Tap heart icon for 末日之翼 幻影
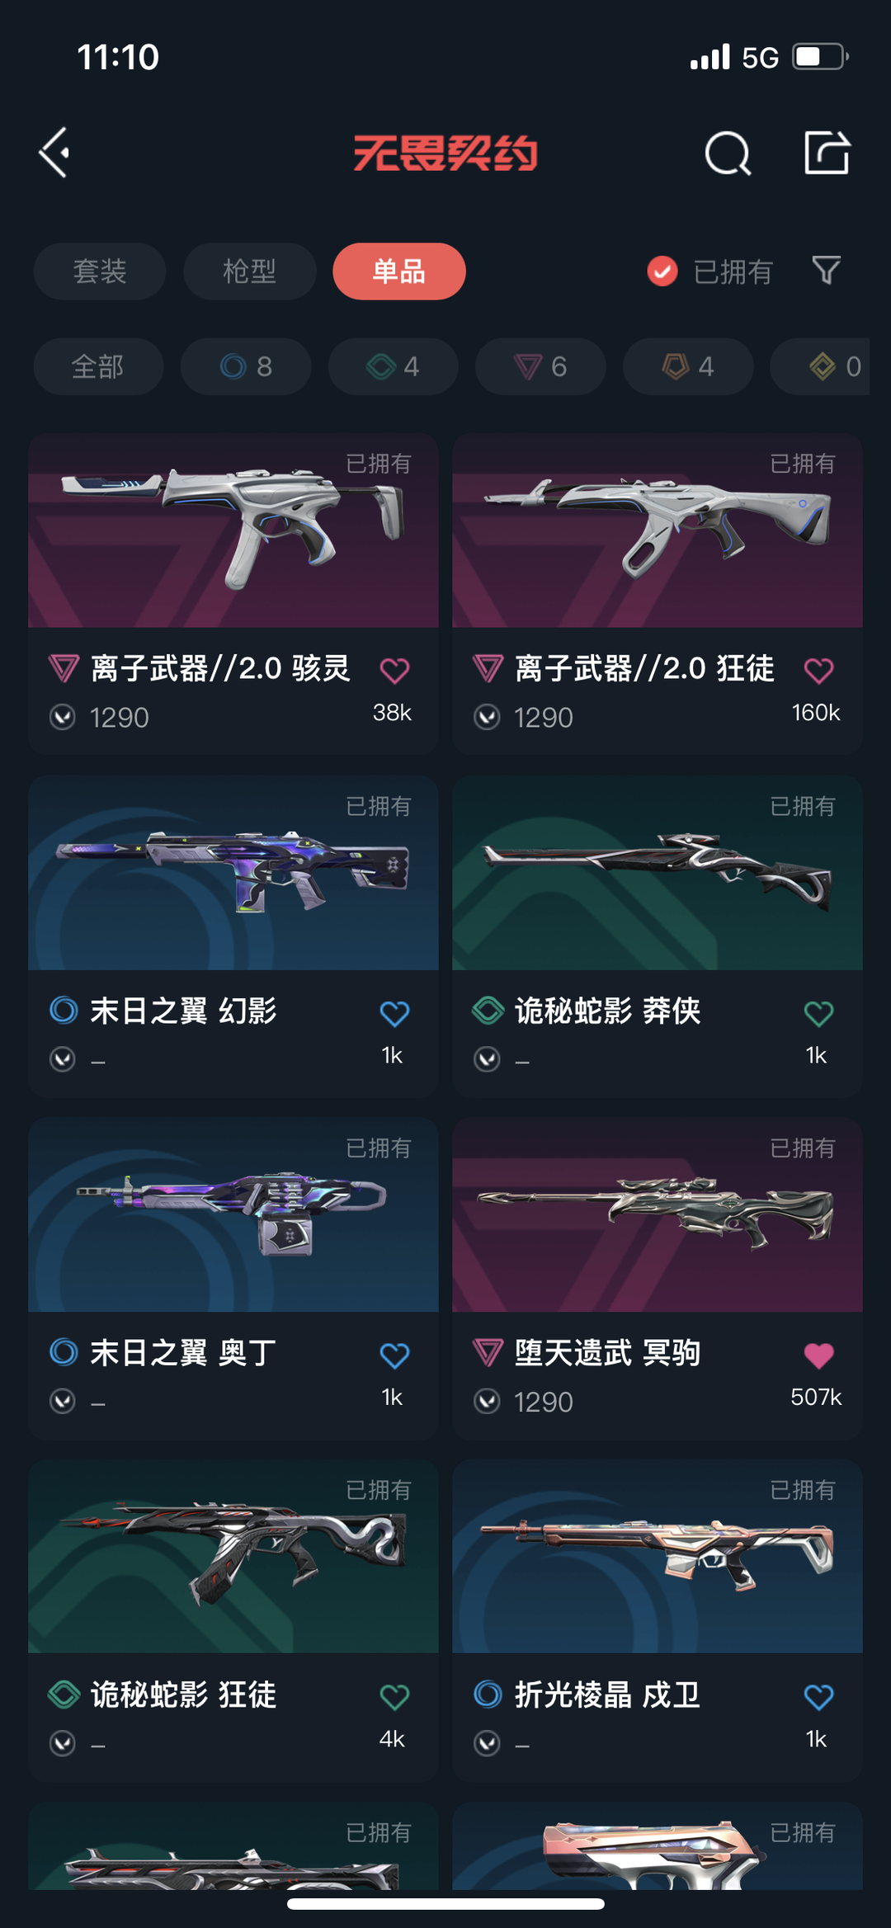Screen dimensions: 891x1928 click(394, 1012)
